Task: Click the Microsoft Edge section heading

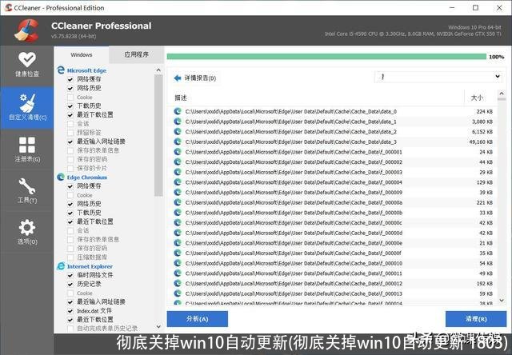Action: click(86, 70)
